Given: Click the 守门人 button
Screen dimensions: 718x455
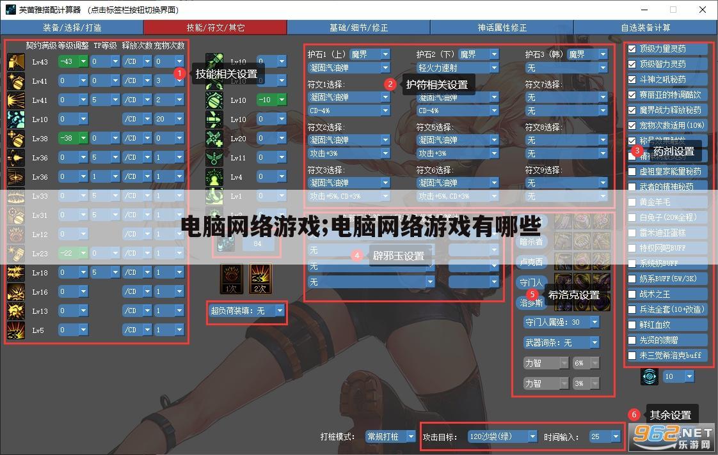Looking at the screenshot, I should (531, 282).
